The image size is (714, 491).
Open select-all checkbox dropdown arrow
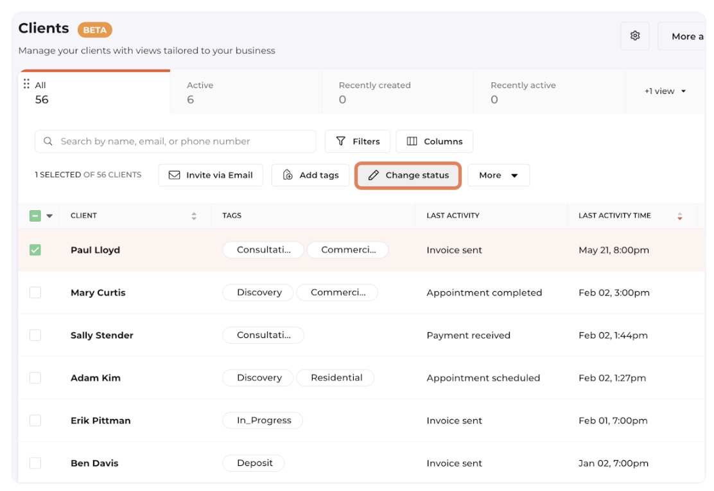pos(49,216)
